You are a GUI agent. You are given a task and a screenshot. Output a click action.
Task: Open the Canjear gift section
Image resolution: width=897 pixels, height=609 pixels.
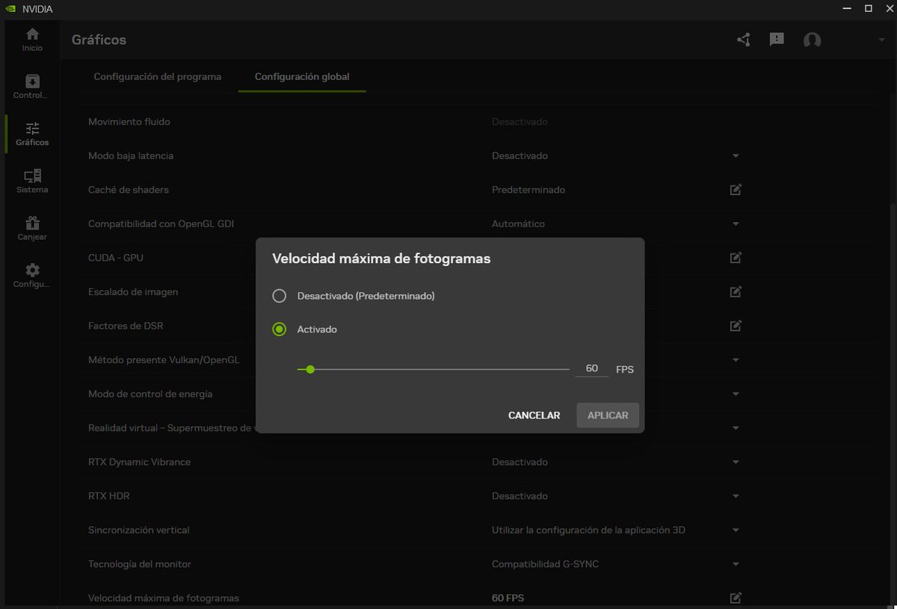click(32, 229)
